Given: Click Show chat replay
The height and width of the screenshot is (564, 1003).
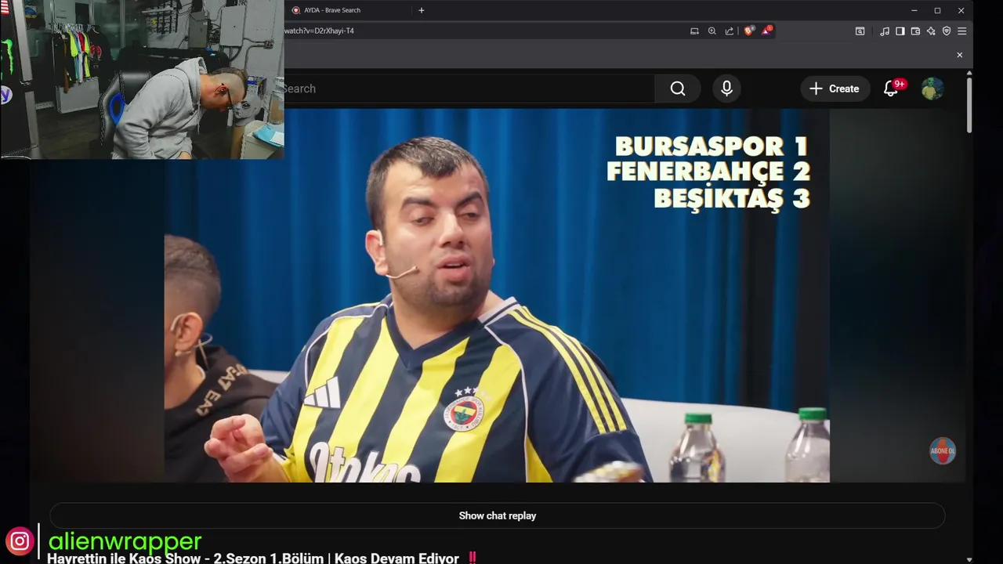Looking at the screenshot, I should pos(498,515).
